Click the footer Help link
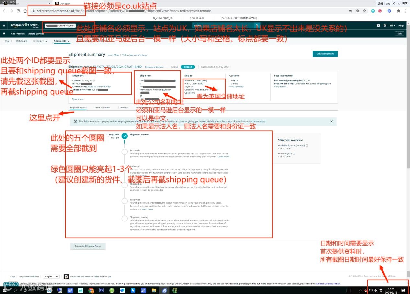Viewport: 410px width, 294px height. point(12,277)
